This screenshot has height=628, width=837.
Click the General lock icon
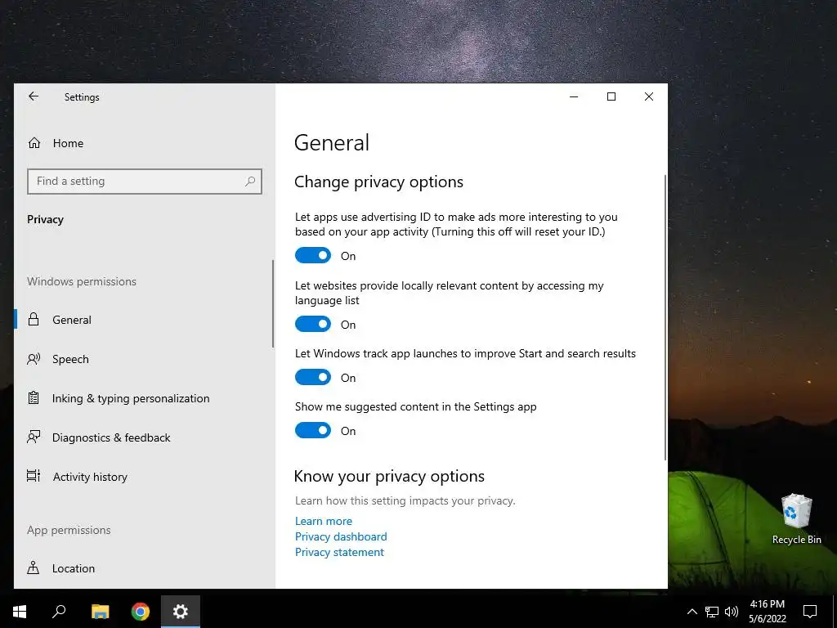tap(34, 320)
